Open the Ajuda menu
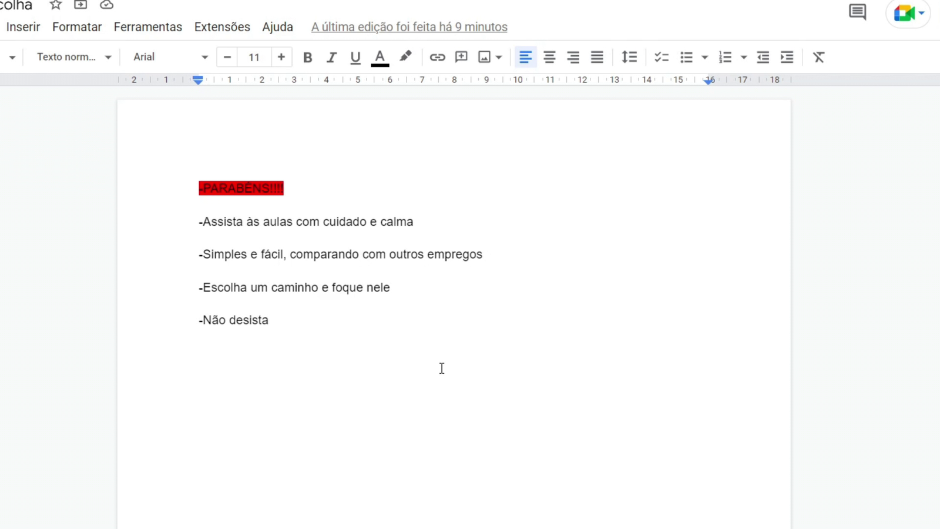Screen dimensions: 940x529 277,27
